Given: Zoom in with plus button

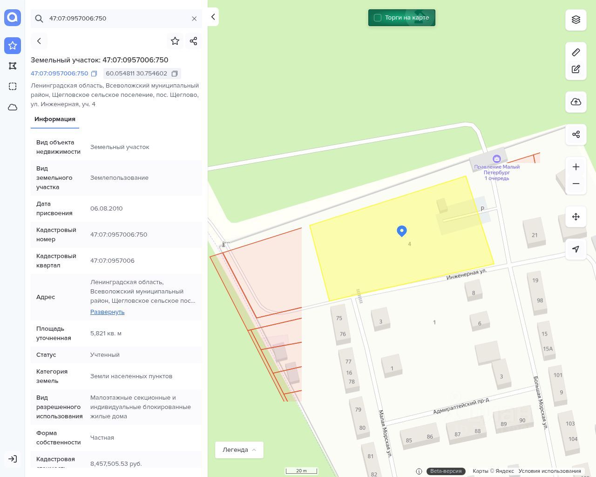Looking at the screenshot, I should [x=576, y=167].
